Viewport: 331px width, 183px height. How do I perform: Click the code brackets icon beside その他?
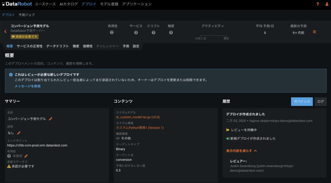click(118, 138)
